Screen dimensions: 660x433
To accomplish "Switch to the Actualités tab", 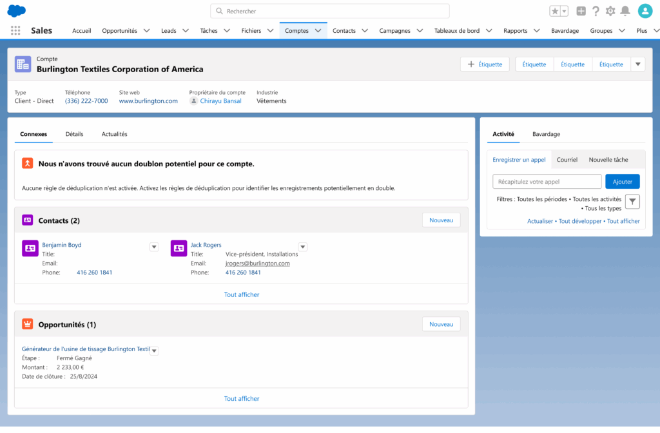I will [x=115, y=134].
